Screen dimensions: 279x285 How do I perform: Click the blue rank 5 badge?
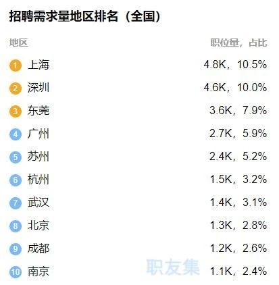pos(16,157)
